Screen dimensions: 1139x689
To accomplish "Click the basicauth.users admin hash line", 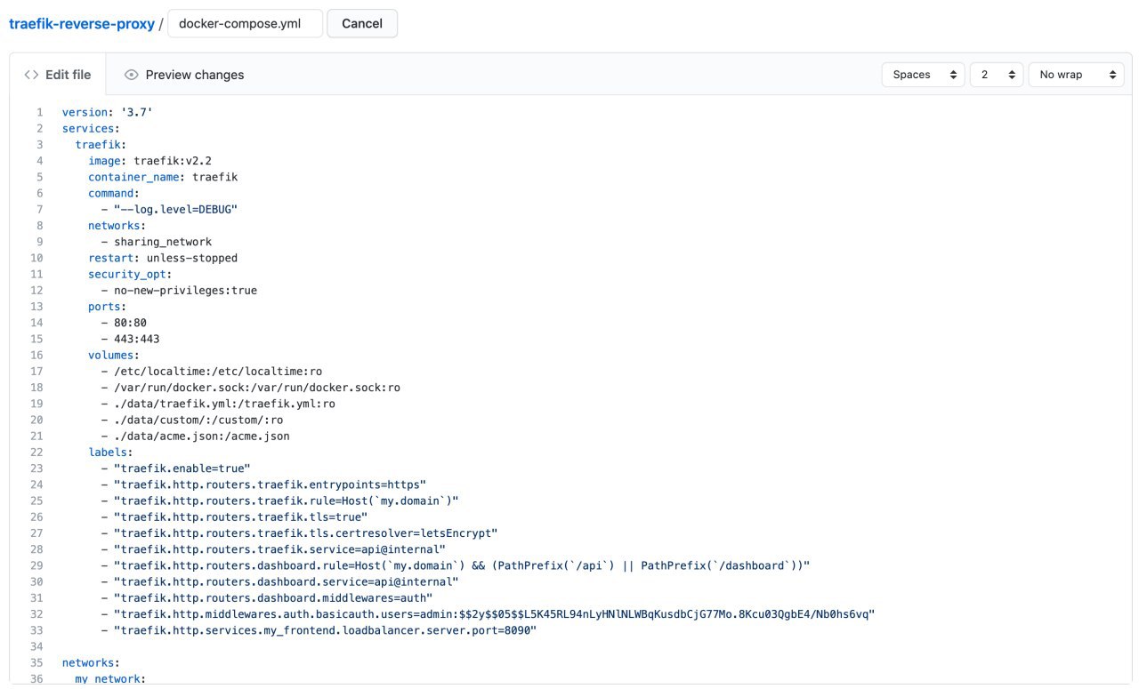I will (x=489, y=613).
